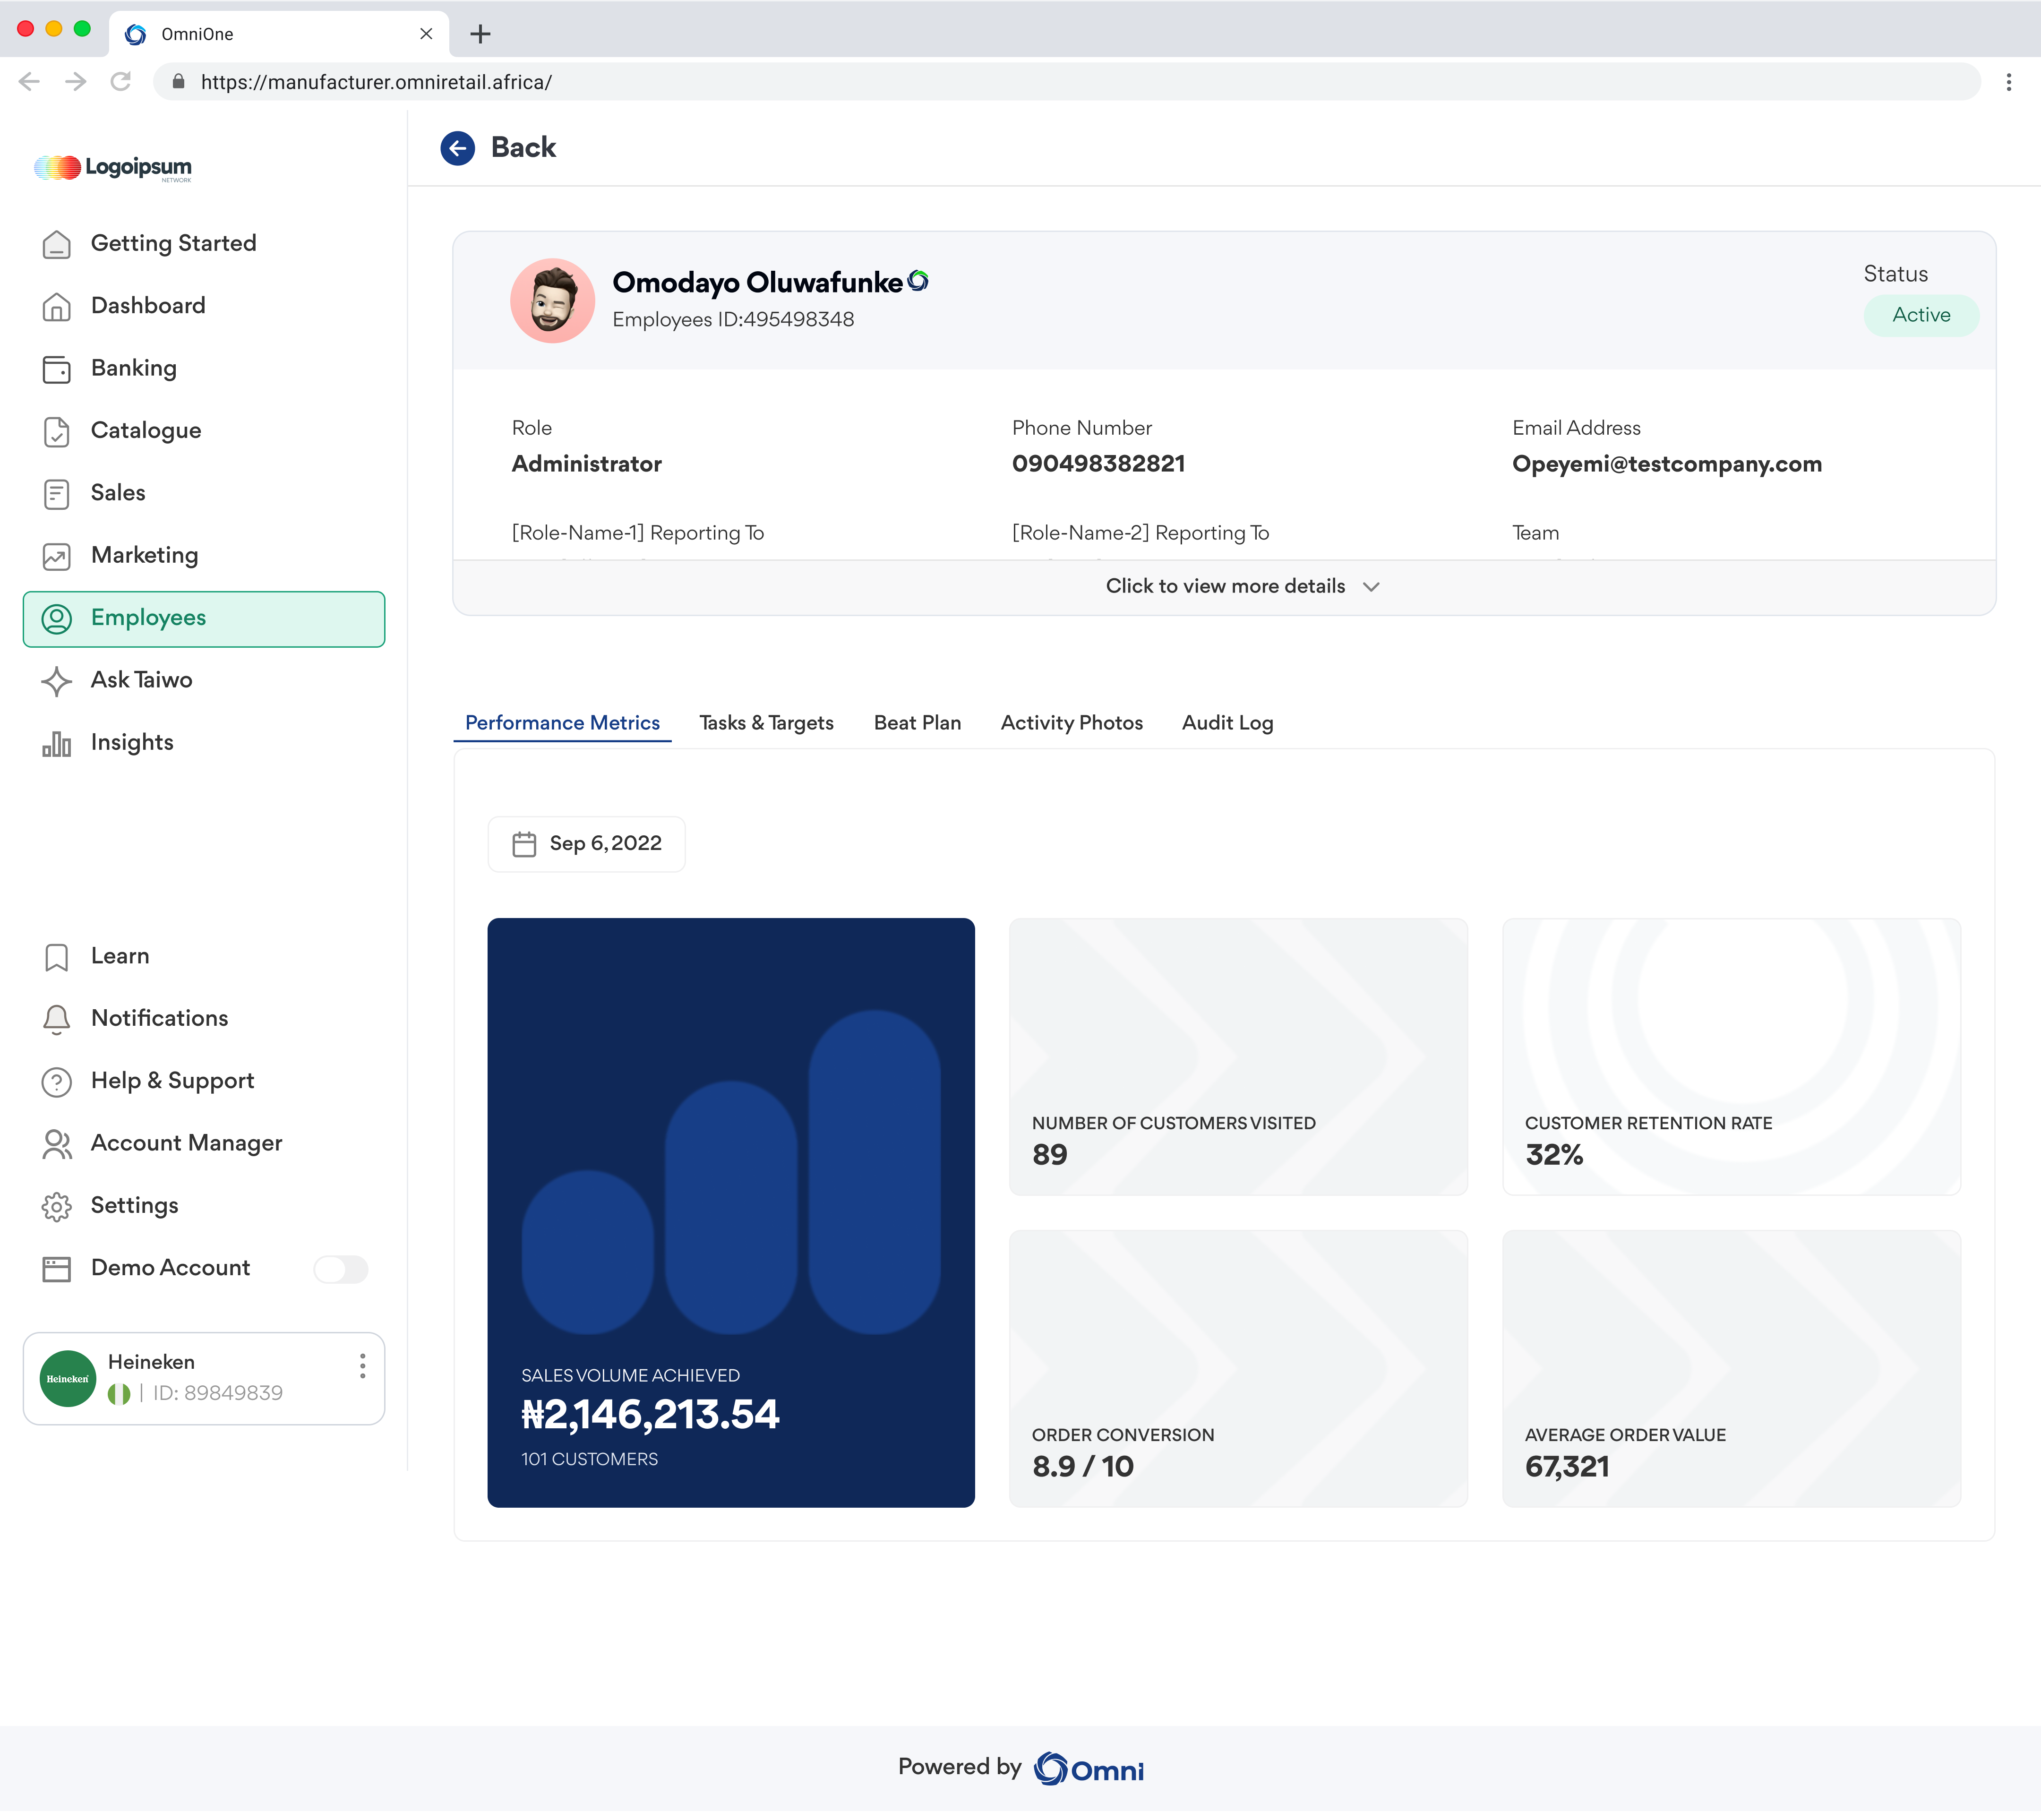The image size is (2041, 1820).
Task: Click the Back text link
Action: (523, 148)
